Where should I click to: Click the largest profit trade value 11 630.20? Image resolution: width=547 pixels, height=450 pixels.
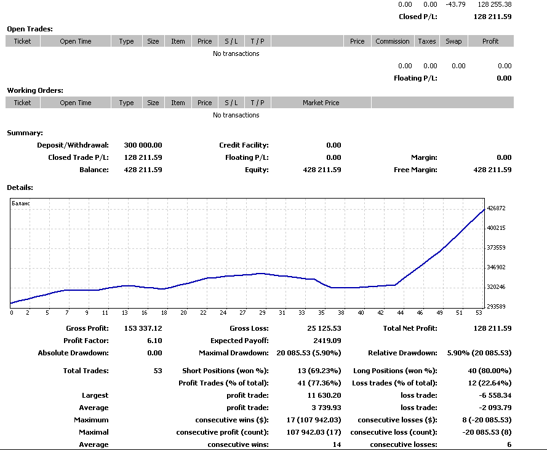pyautogui.click(x=324, y=395)
